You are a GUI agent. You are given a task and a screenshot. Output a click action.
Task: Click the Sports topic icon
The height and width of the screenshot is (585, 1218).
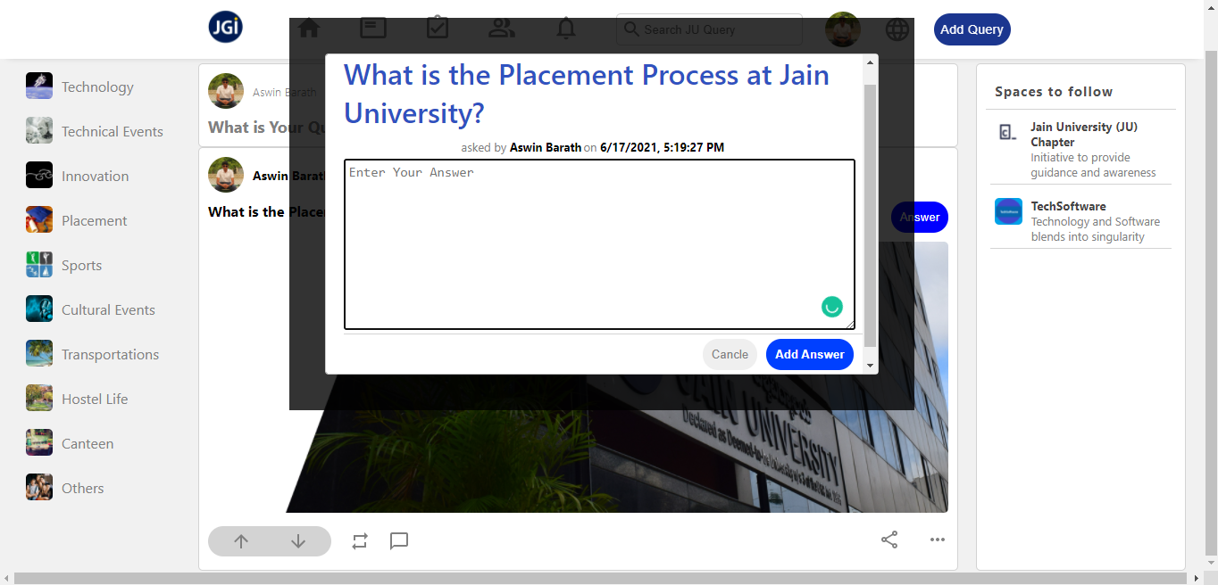[39, 264]
